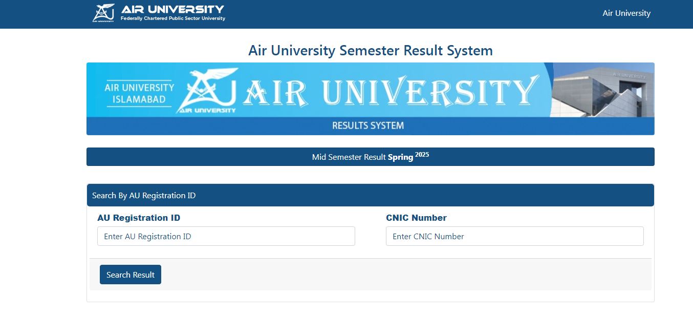This screenshot has height=336, width=693.
Task: Click the Mid Semester Result bar
Action: [x=370, y=157]
